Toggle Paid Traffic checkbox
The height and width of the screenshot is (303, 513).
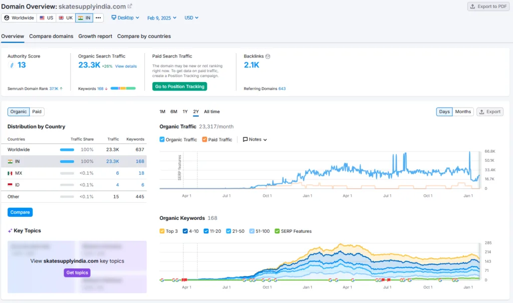[x=204, y=139]
